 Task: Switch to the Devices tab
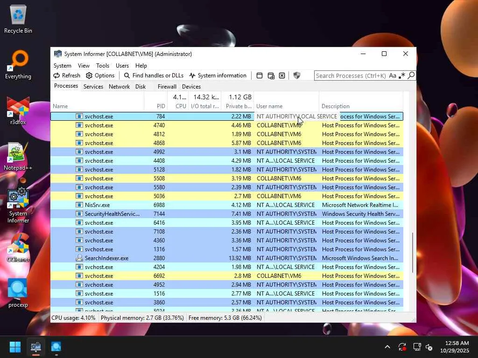click(191, 87)
